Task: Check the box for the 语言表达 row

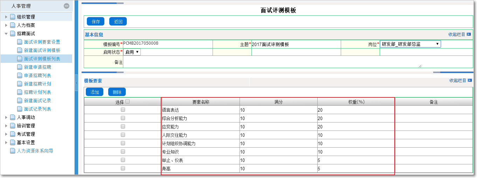Action: 123,110
